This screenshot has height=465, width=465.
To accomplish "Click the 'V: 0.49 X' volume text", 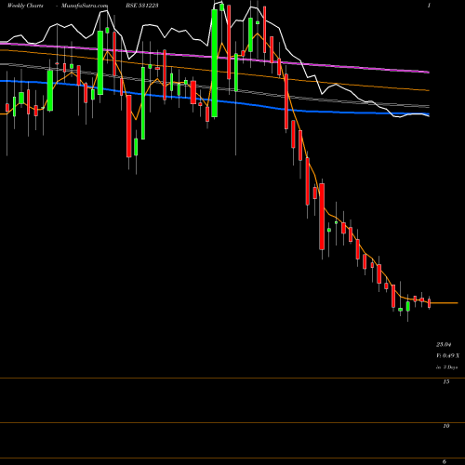I will tap(448, 355).
